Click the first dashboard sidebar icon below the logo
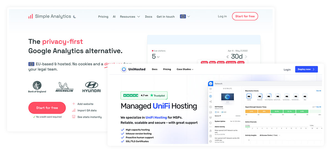Viewport: 333px width, 152px height. click(211, 89)
